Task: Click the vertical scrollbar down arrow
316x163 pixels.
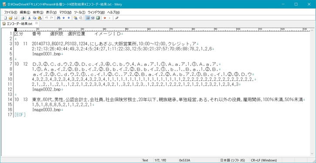Action: pos(312,154)
